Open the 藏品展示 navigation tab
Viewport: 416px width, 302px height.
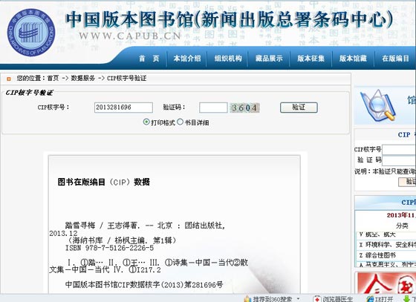(269, 59)
